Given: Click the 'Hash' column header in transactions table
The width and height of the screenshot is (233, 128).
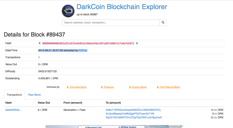Looking at the screenshot, I should point(8,103).
